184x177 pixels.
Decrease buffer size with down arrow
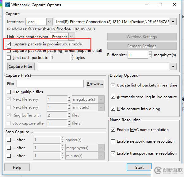pyautogui.click(x=150, y=56)
